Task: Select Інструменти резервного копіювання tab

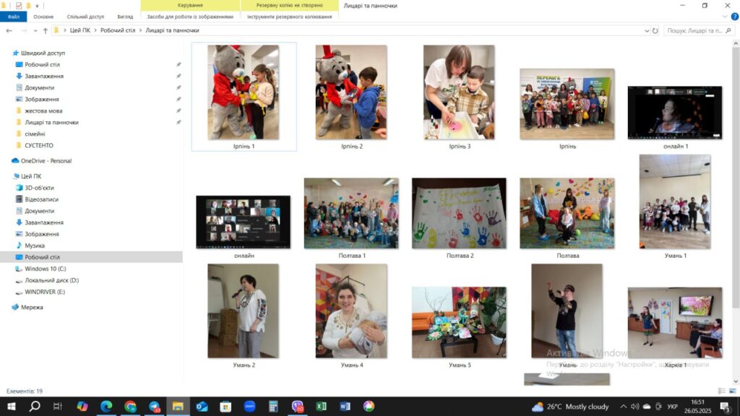Action: (289, 17)
